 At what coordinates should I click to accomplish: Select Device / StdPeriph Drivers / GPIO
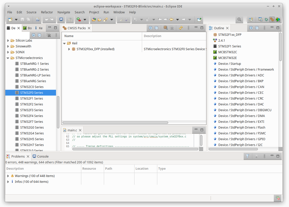point(242,139)
